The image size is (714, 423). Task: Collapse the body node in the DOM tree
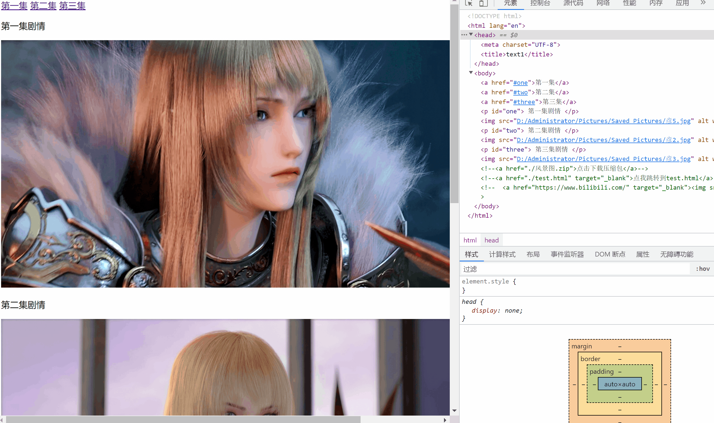471,73
